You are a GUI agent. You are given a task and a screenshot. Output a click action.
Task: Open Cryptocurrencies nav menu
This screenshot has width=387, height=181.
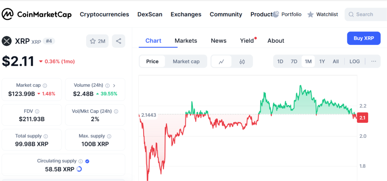pos(104,14)
